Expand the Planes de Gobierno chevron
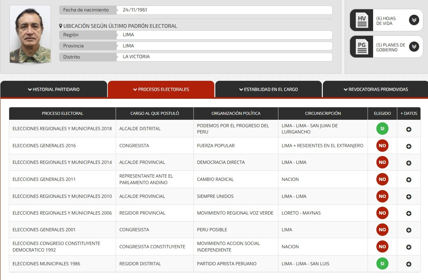 pyautogui.click(x=414, y=47)
